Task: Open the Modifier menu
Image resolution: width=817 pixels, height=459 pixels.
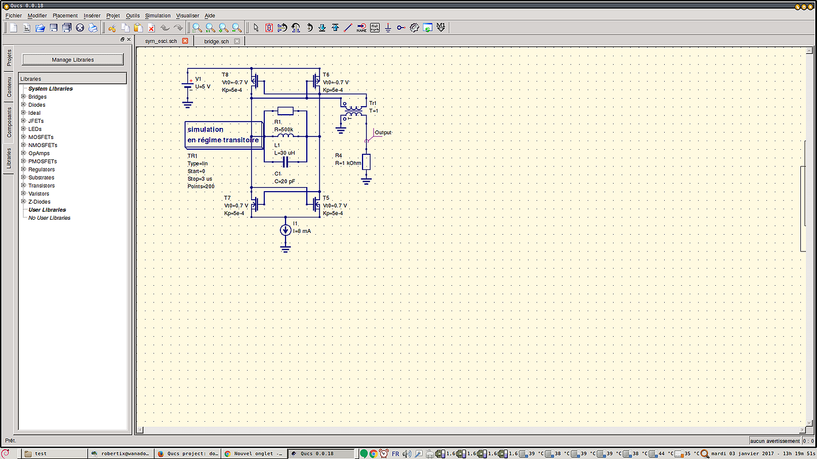Action: [x=37, y=15]
